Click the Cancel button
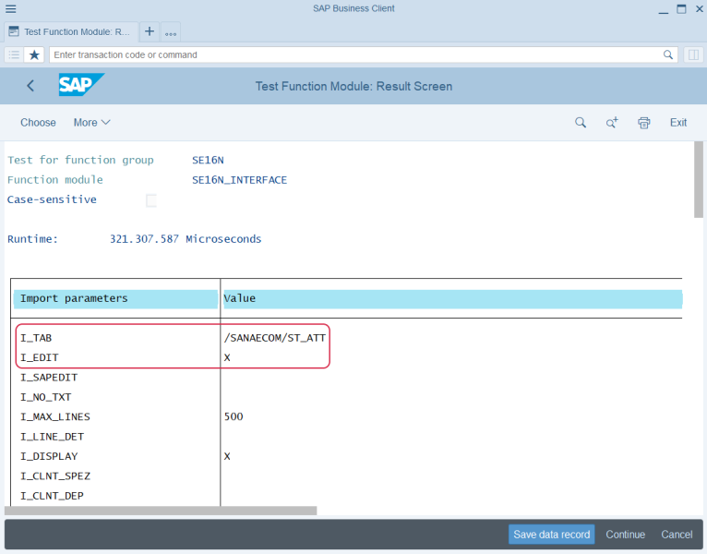The width and height of the screenshot is (707, 554). 677,535
